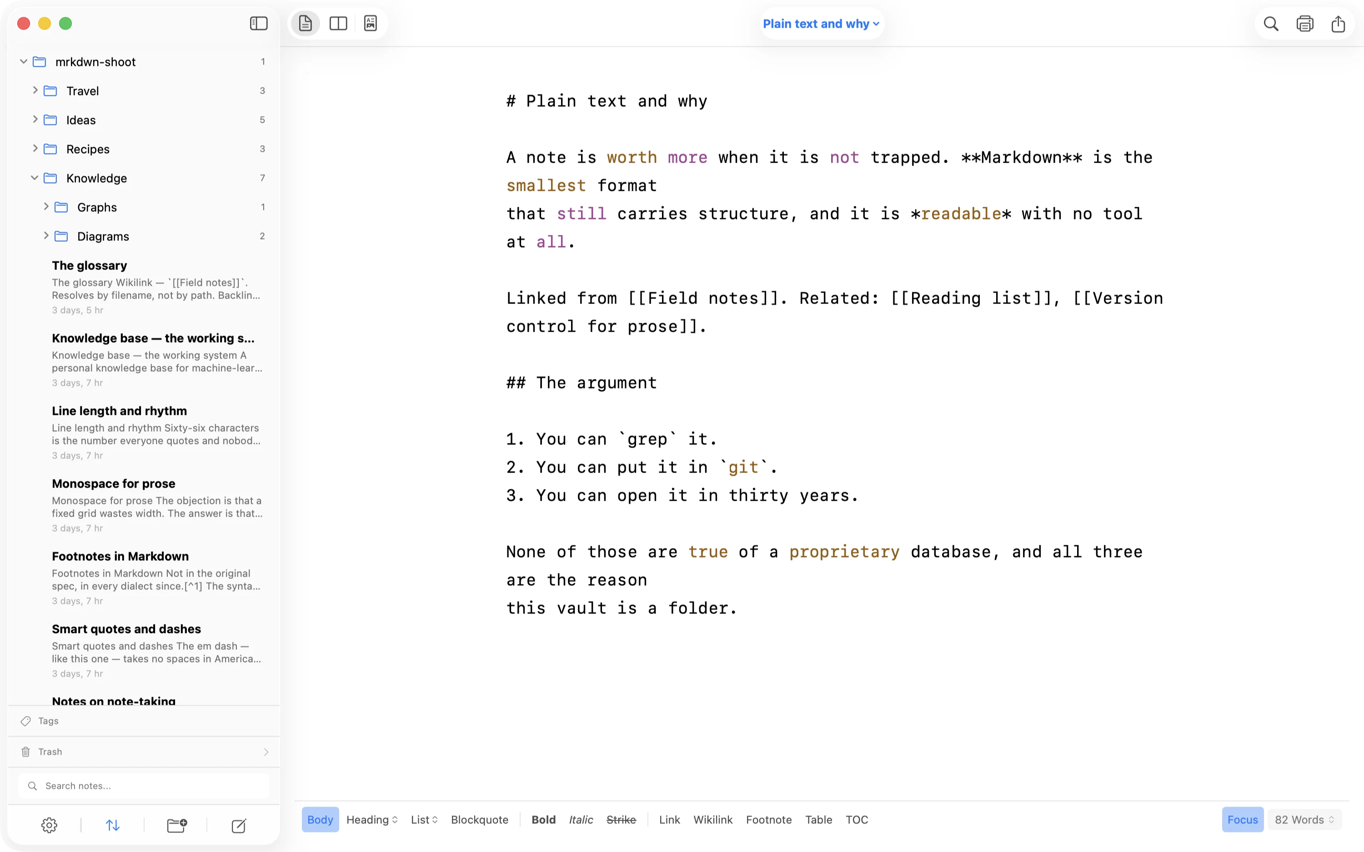The height and width of the screenshot is (852, 1364).
Task: Click the print icon in the toolbar
Action: pos(1305,24)
